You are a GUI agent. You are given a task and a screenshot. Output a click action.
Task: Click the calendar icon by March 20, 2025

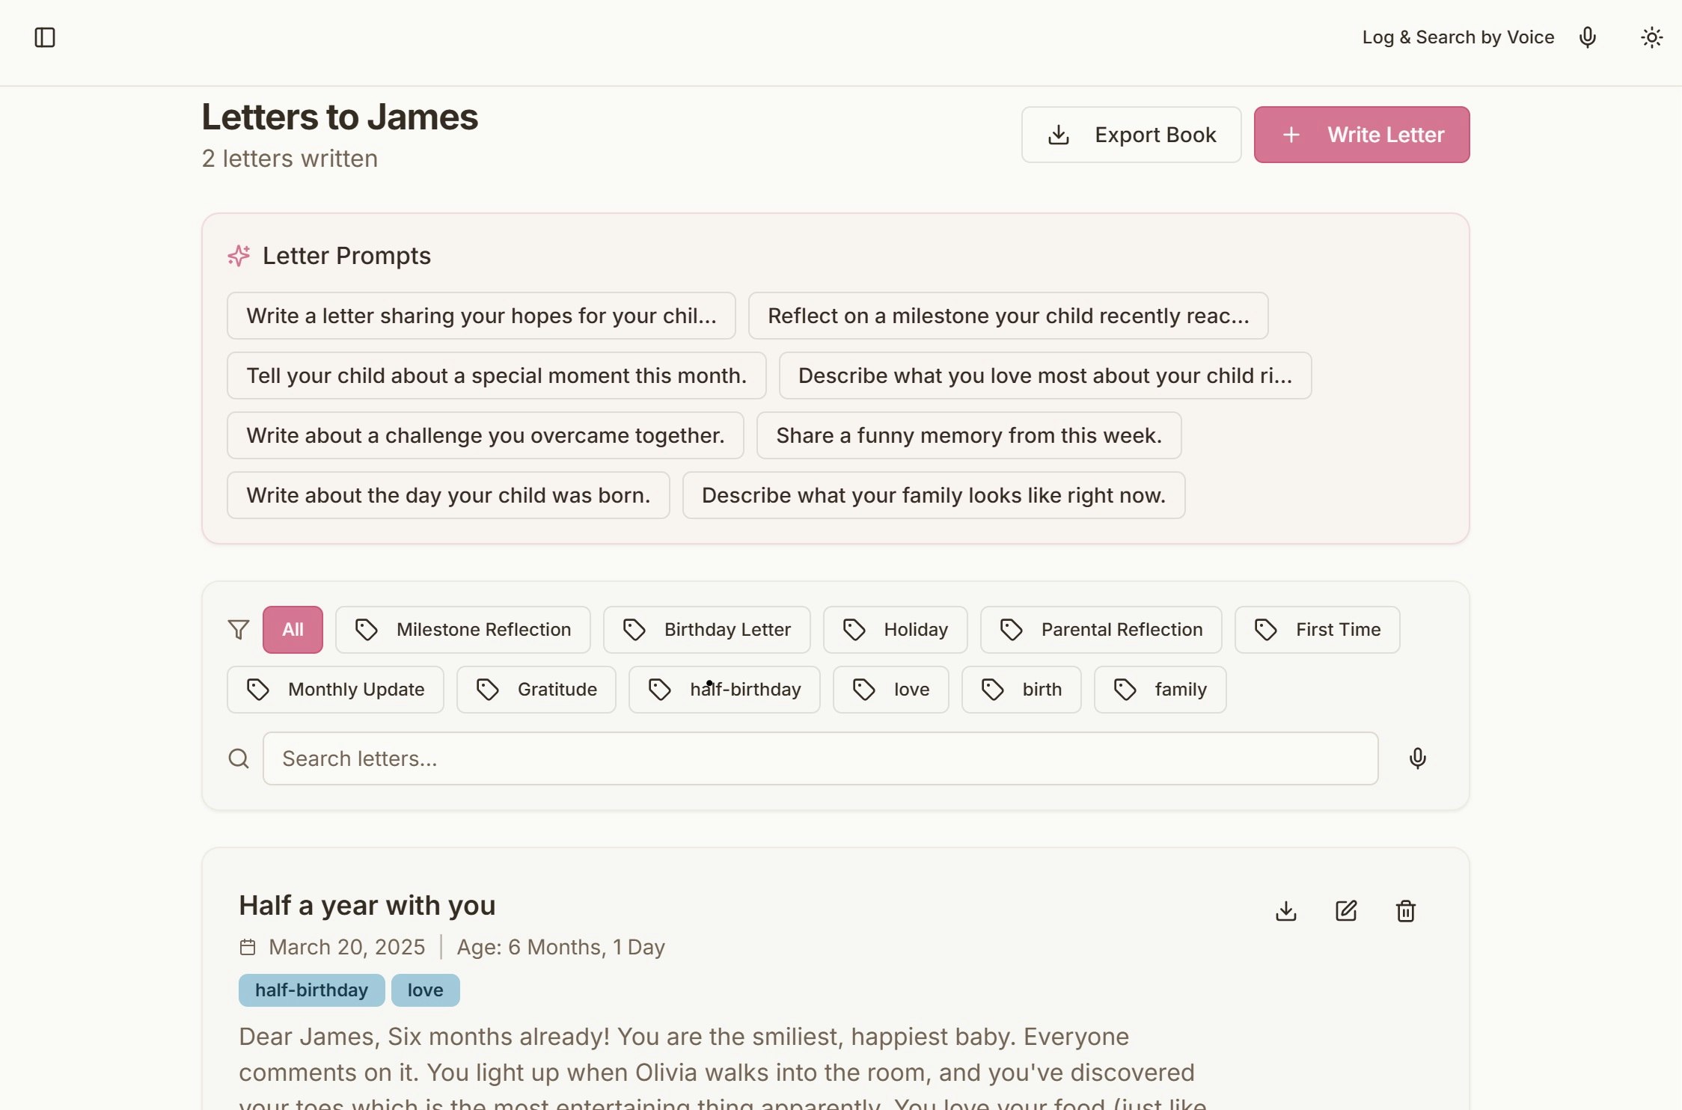248,947
